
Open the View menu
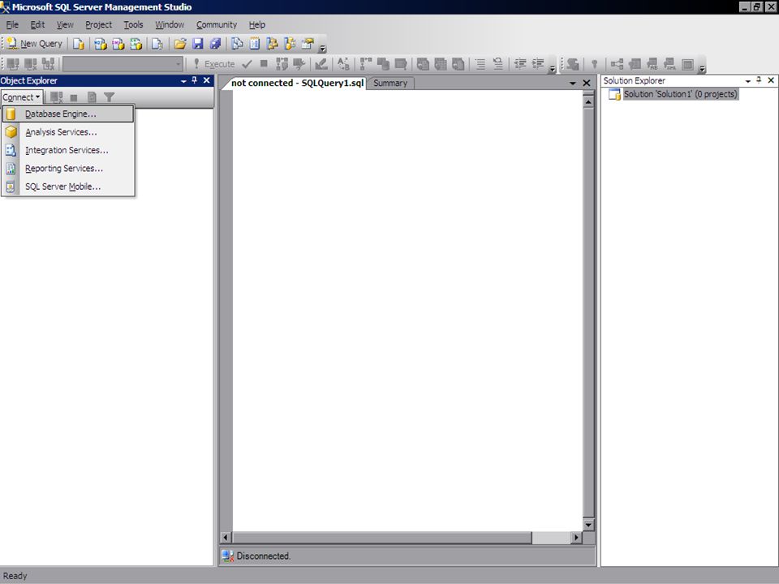[65, 24]
